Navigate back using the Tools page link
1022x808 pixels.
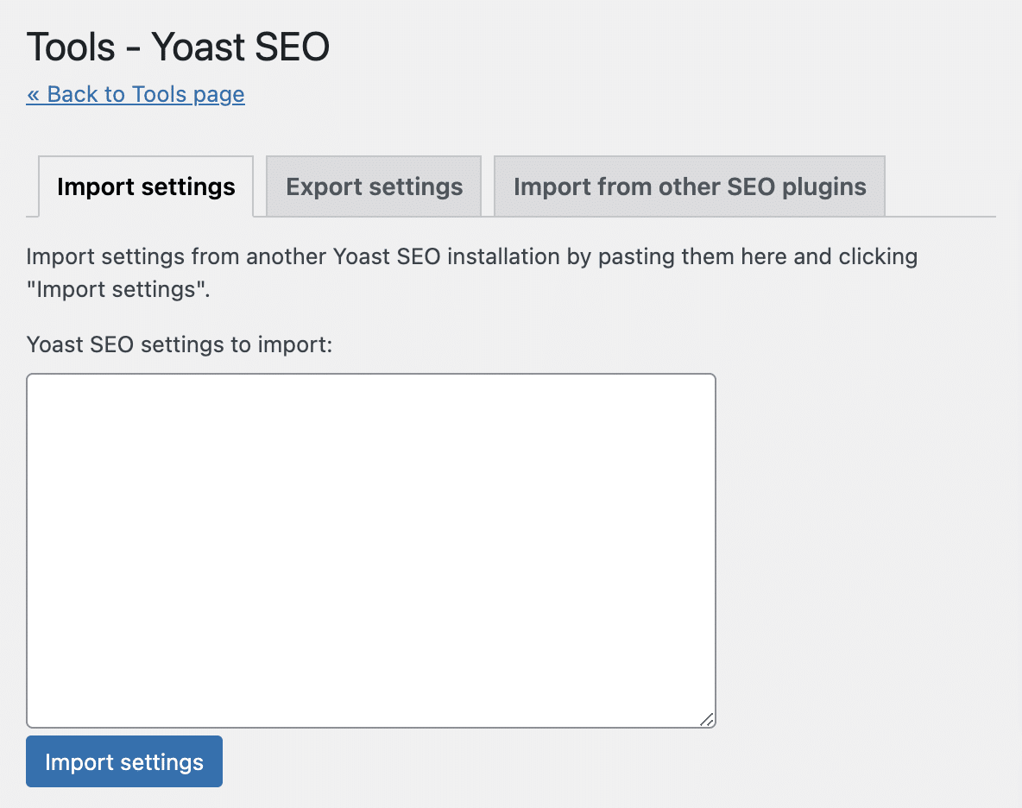135,93
